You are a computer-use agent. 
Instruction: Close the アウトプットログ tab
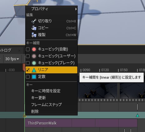pyautogui.click(x=19, y=51)
